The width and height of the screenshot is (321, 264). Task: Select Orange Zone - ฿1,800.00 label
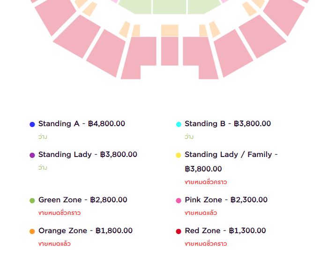85,231
